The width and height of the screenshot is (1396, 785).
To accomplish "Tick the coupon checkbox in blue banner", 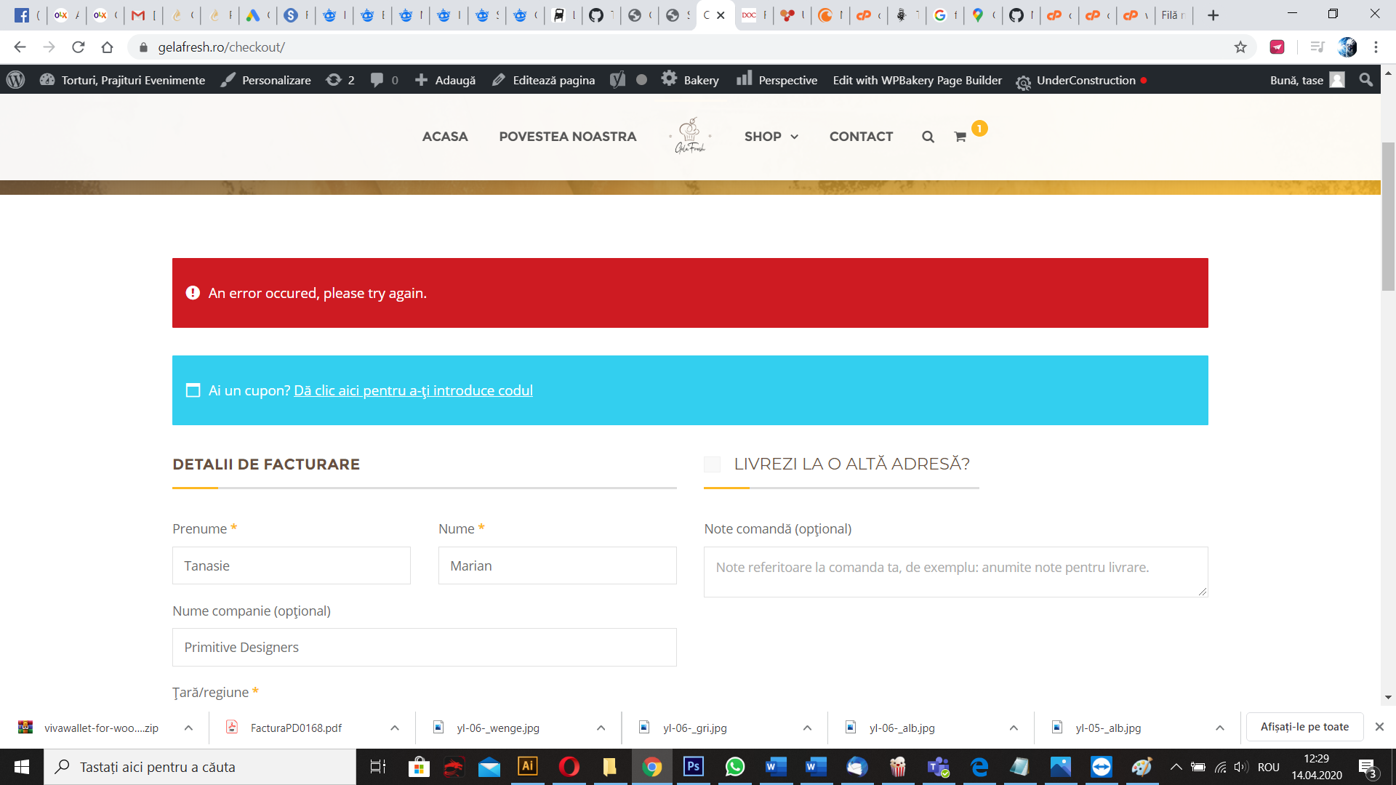I will pyautogui.click(x=193, y=390).
